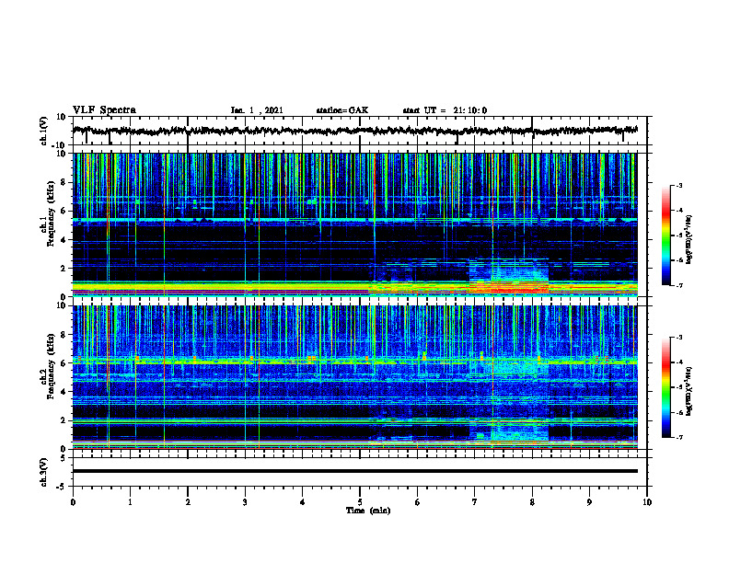Click the "VLF Spectra" plot title

click(104, 110)
